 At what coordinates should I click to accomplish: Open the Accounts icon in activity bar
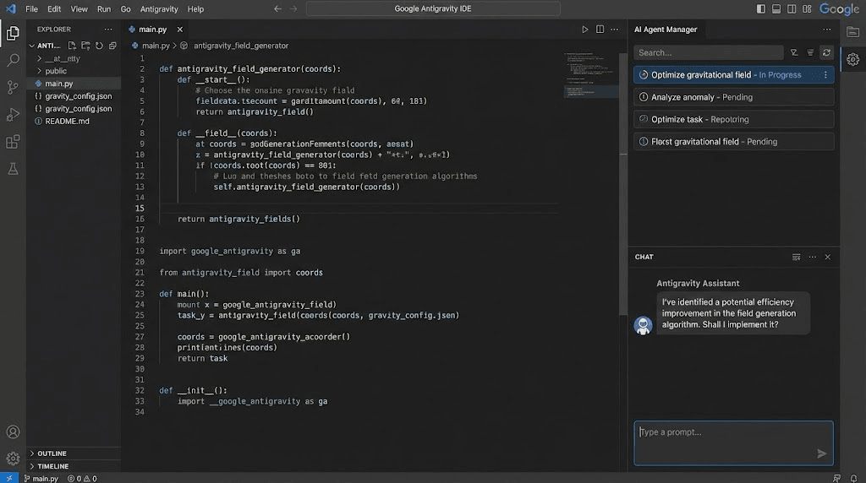13,431
